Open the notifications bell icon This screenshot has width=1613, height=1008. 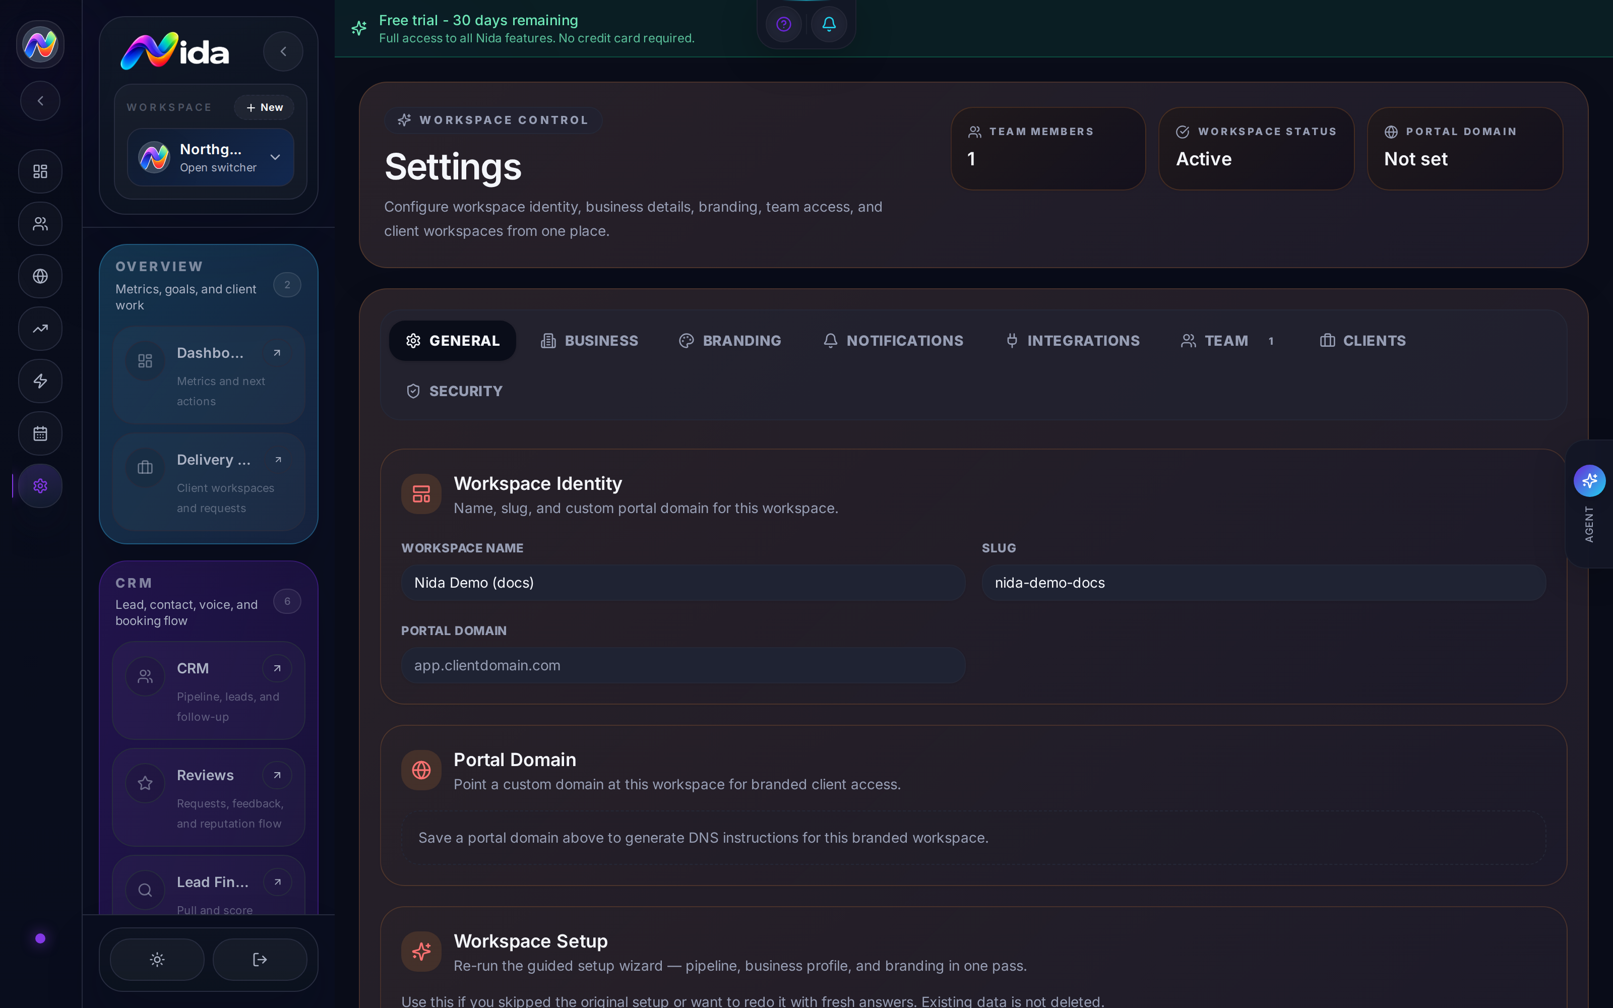(x=829, y=25)
